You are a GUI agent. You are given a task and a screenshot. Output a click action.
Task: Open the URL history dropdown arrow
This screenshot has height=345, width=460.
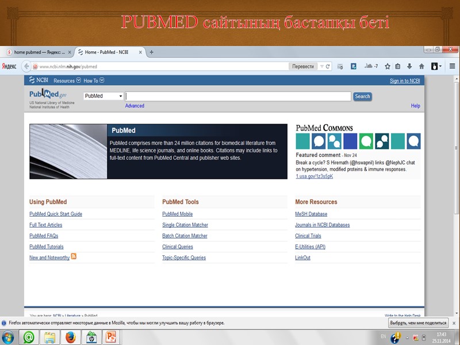322,67
